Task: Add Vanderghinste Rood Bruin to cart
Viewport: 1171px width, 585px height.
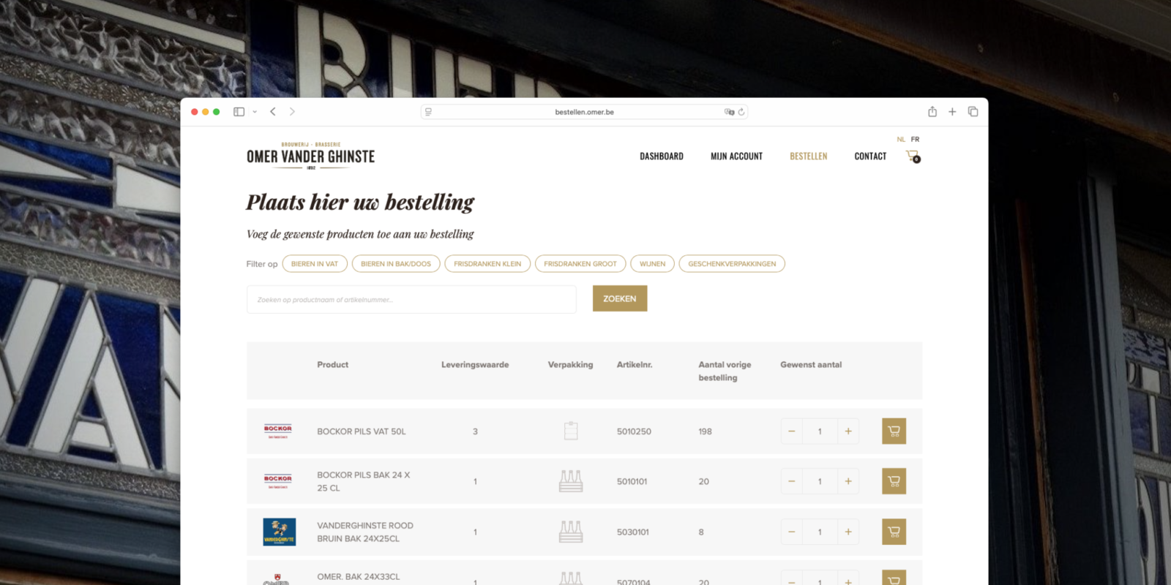Action: (894, 532)
